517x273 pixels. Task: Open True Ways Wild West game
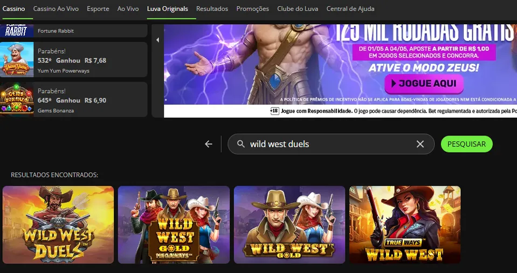coord(405,225)
